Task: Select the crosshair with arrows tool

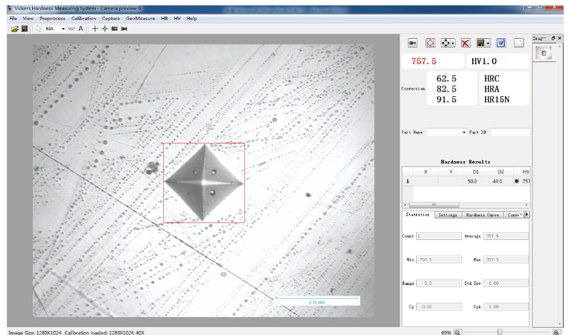Action: (104, 29)
